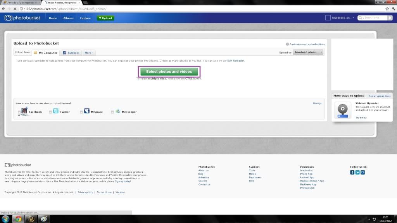Click the gear icon beside Customize your upload options
The width and height of the screenshot is (397, 223).
coord(287,44)
